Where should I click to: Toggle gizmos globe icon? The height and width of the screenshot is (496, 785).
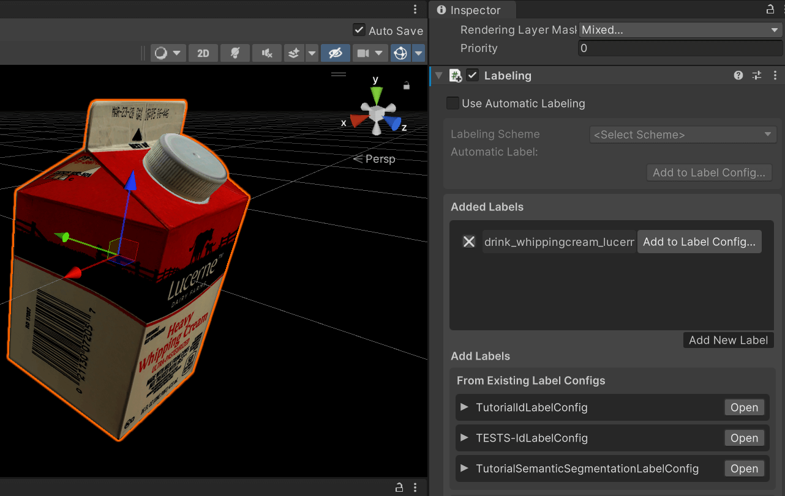401,53
